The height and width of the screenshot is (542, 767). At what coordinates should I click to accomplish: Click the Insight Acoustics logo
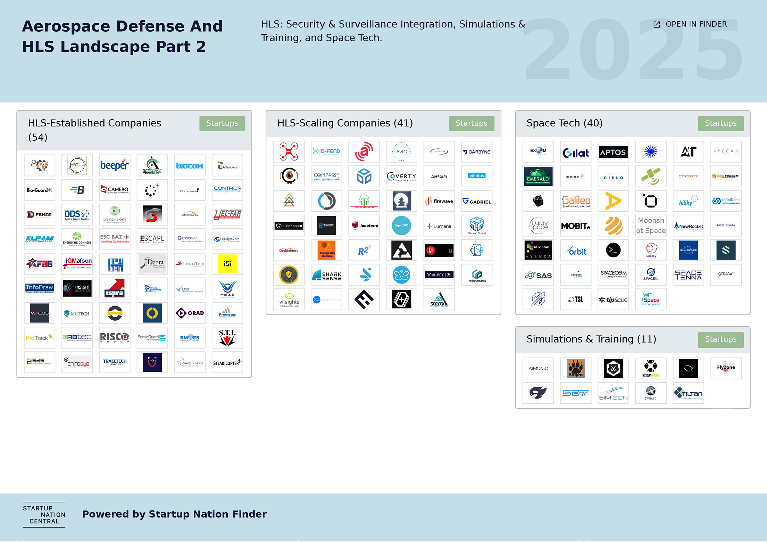pos(77,289)
